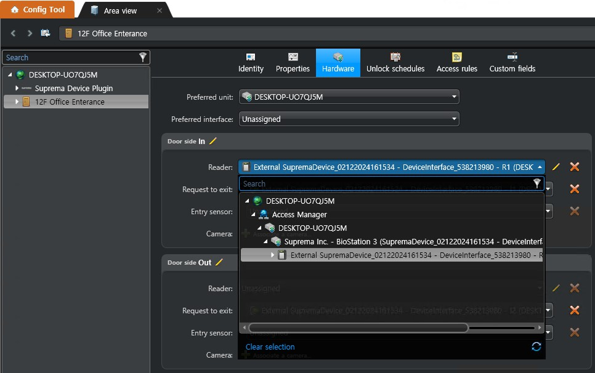Screen dimensions: 595x373
Task: Remove Out request to exit with X
Action: click(574, 311)
